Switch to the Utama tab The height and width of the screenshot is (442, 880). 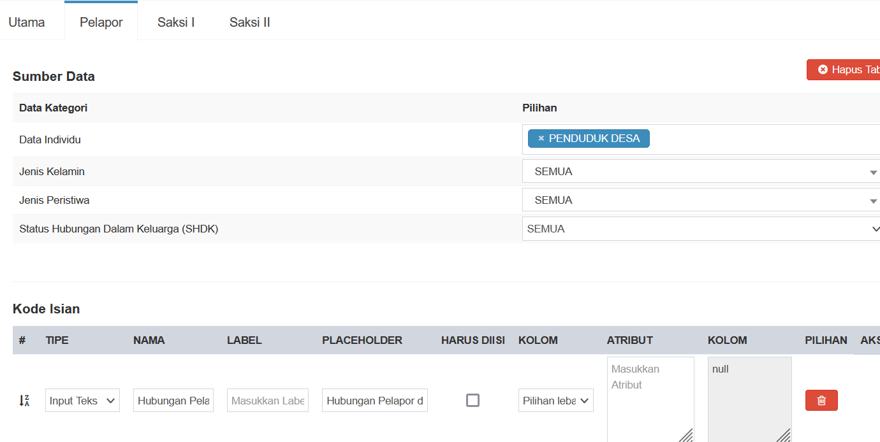[27, 22]
